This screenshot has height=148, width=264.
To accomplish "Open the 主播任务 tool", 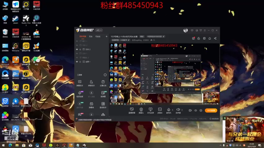I will point(103,83).
